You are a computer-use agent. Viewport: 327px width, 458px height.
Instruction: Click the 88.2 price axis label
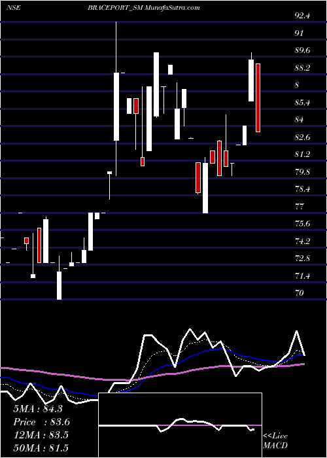[x=302, y=68]
